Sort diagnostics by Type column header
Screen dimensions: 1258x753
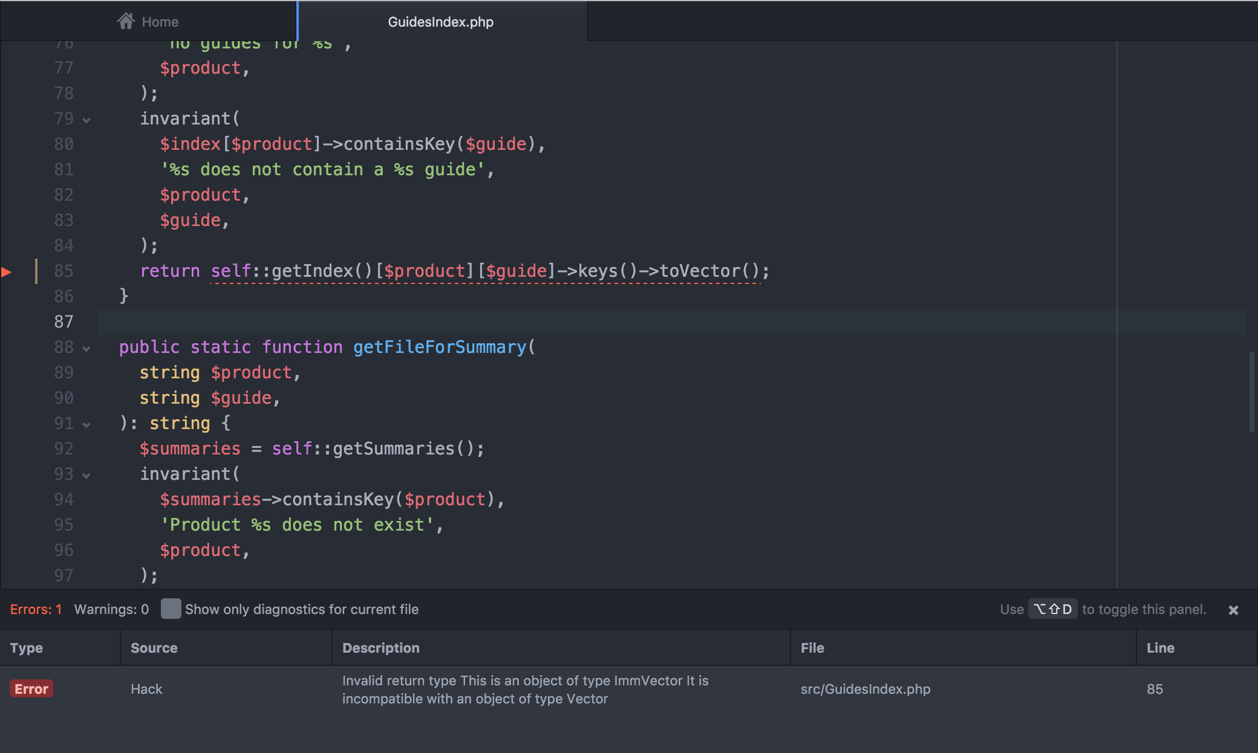[x=27, y=648]
